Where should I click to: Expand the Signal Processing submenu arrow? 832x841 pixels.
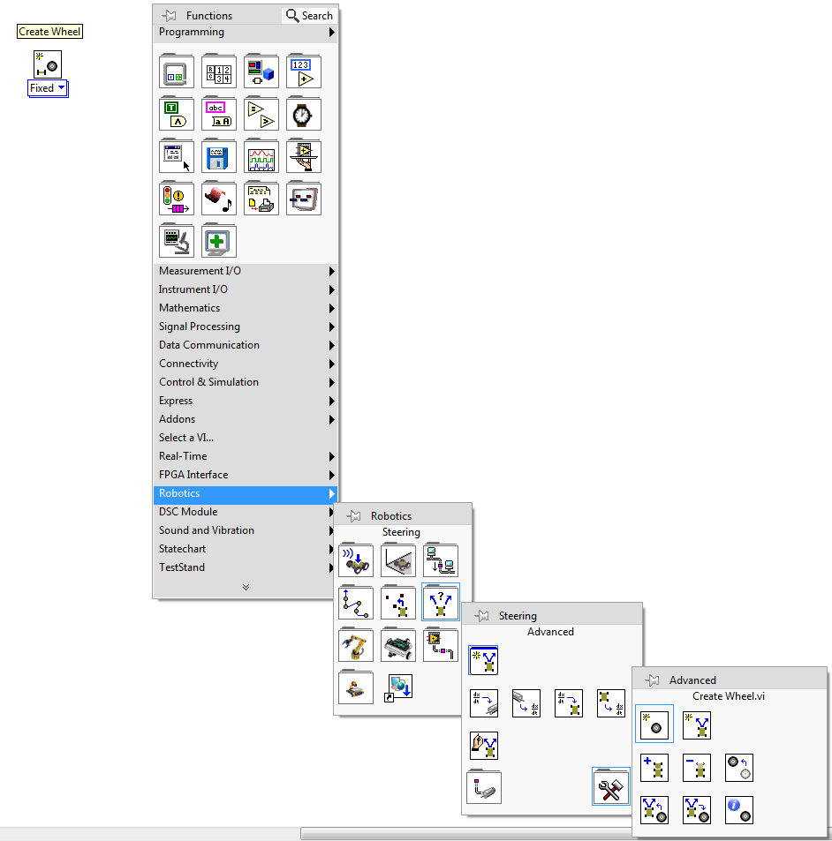(x=332, y=327)
